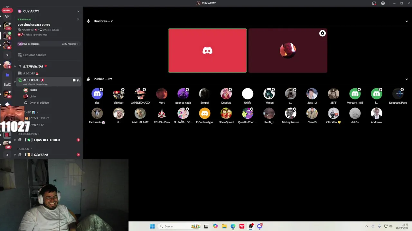Click IShowSpeed audience avatar
The height and width of the screenshot is (231, 412).
pyautogui.click(x=226, y=113)
